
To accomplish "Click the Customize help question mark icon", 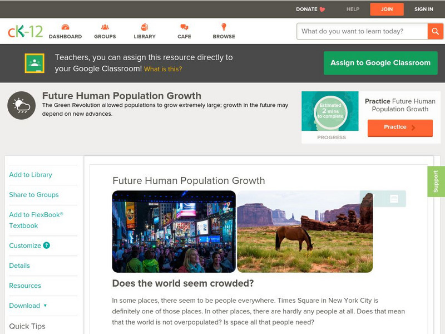I will pos(47,245).
